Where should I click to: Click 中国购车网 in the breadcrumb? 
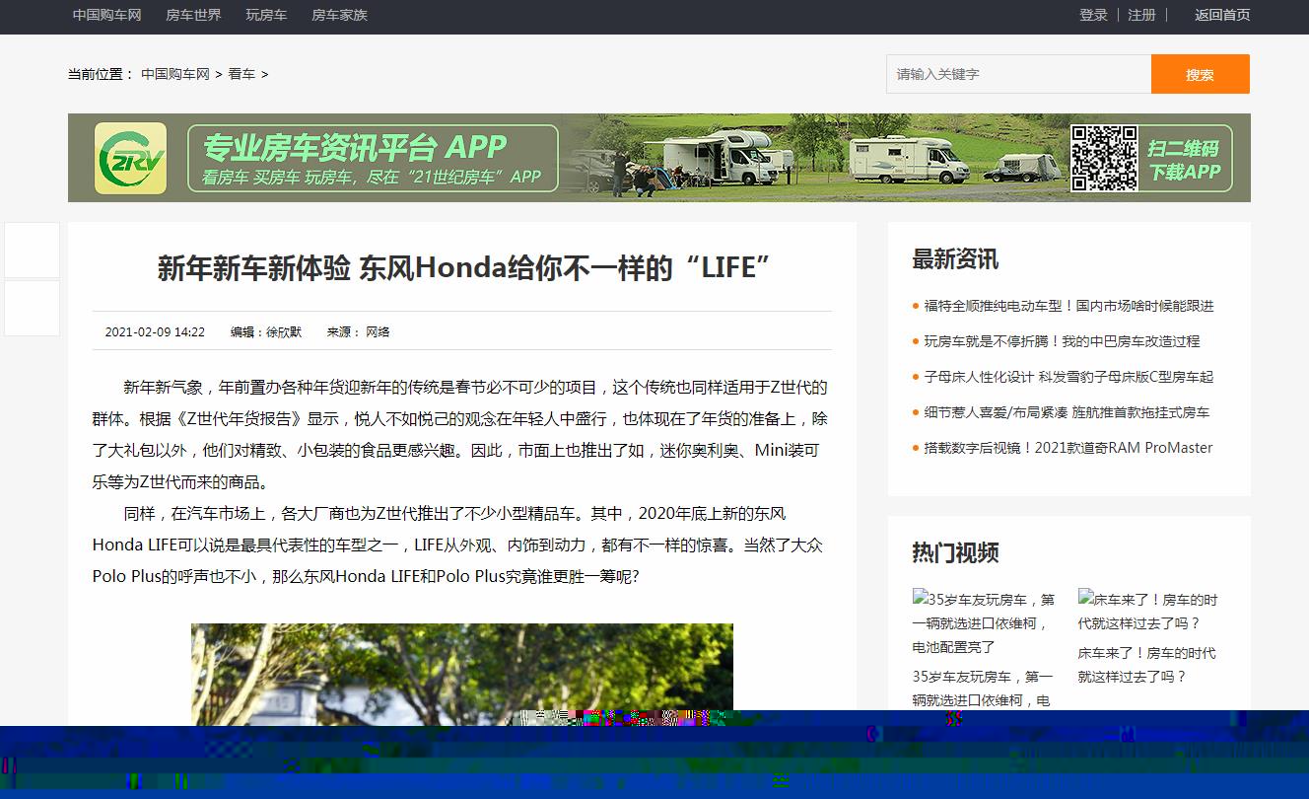pyautogui.click(x=175, y=74)
